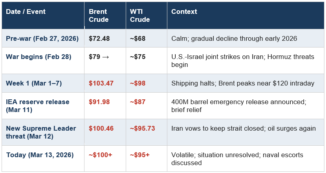
Task: Select the "$79 →" Brent price cell
Action: click(x=99, y=57)
